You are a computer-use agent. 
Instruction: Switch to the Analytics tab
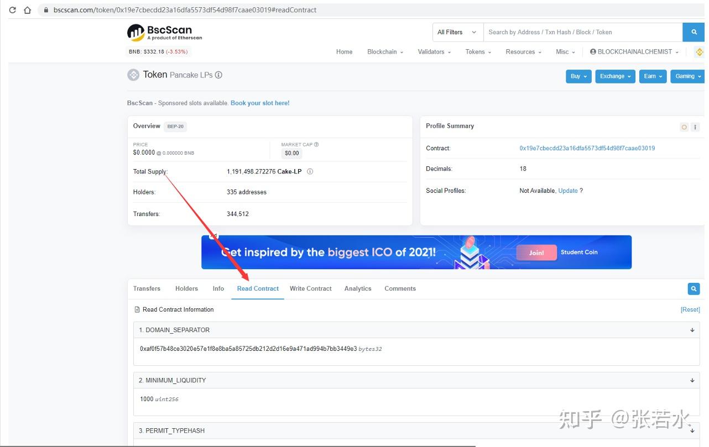[x=358, y=288]
